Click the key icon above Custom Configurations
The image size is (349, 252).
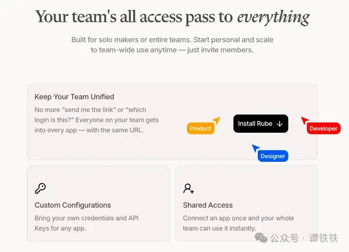point(40,189)
